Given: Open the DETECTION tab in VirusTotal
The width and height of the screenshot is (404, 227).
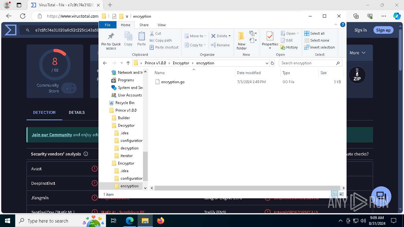Looking at the screenshot, I should [x=44, y=113].
